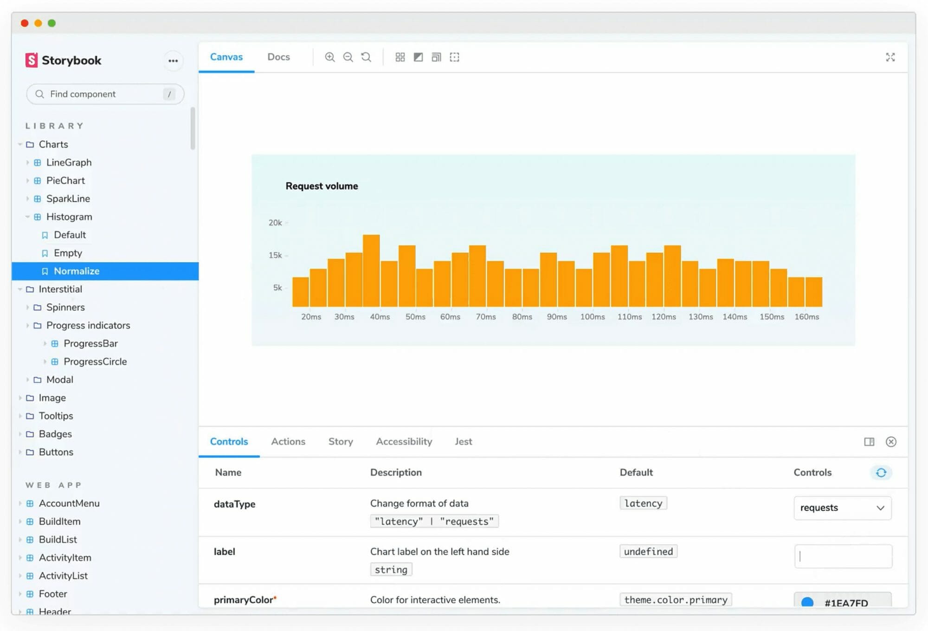Click the zoom out magnifier icon

(348, 57)
